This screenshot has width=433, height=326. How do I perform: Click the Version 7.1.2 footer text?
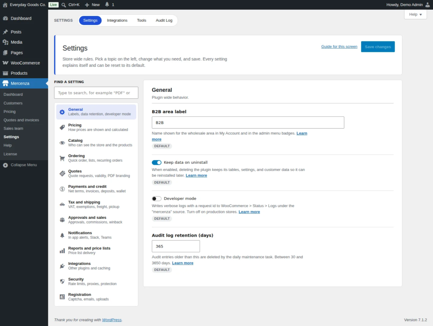click(x=415, y=320)
